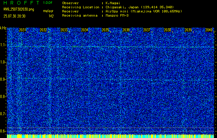Click the observer name K.Nagai
This screenshot has width=217, height=138.
coord(113,3)
